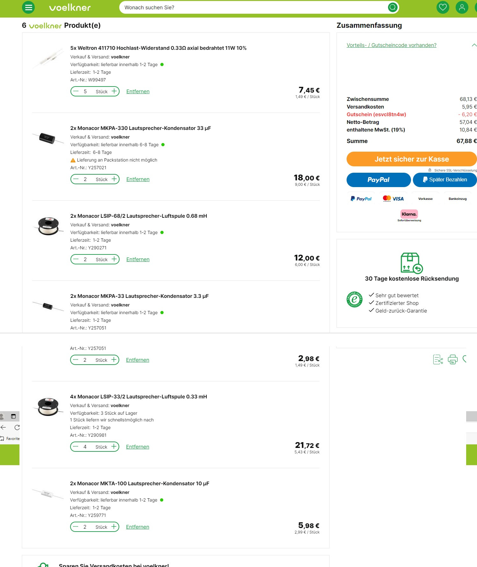Image resolution: width=477 pixels, height=567 pixels.
Task: Increase LSIP-33/2 coil quantity with plus
Action: (114, 447)
